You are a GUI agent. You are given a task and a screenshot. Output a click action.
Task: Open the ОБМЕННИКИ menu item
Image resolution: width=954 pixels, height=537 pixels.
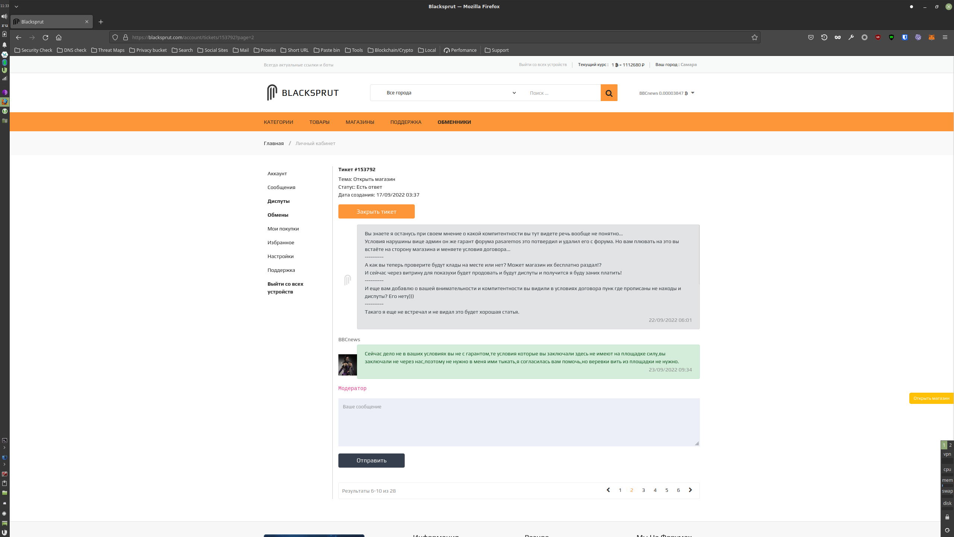tap(454, 122)
